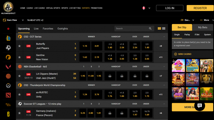Open the OlympusBet logo home link
This screenshot has width=214, height=120.
pos(8,8)
